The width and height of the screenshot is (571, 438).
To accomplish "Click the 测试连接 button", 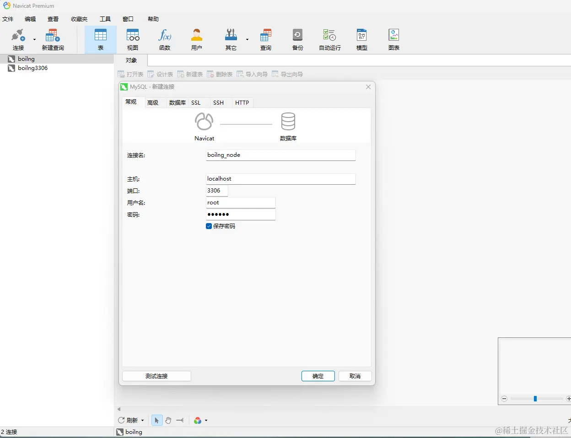I will (156, 376).
